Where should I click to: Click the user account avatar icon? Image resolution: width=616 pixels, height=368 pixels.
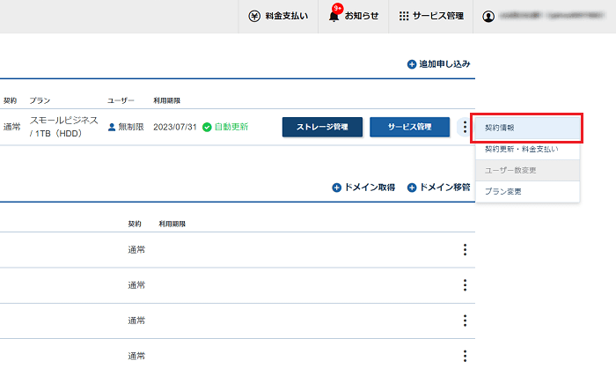tap(489, 17)
